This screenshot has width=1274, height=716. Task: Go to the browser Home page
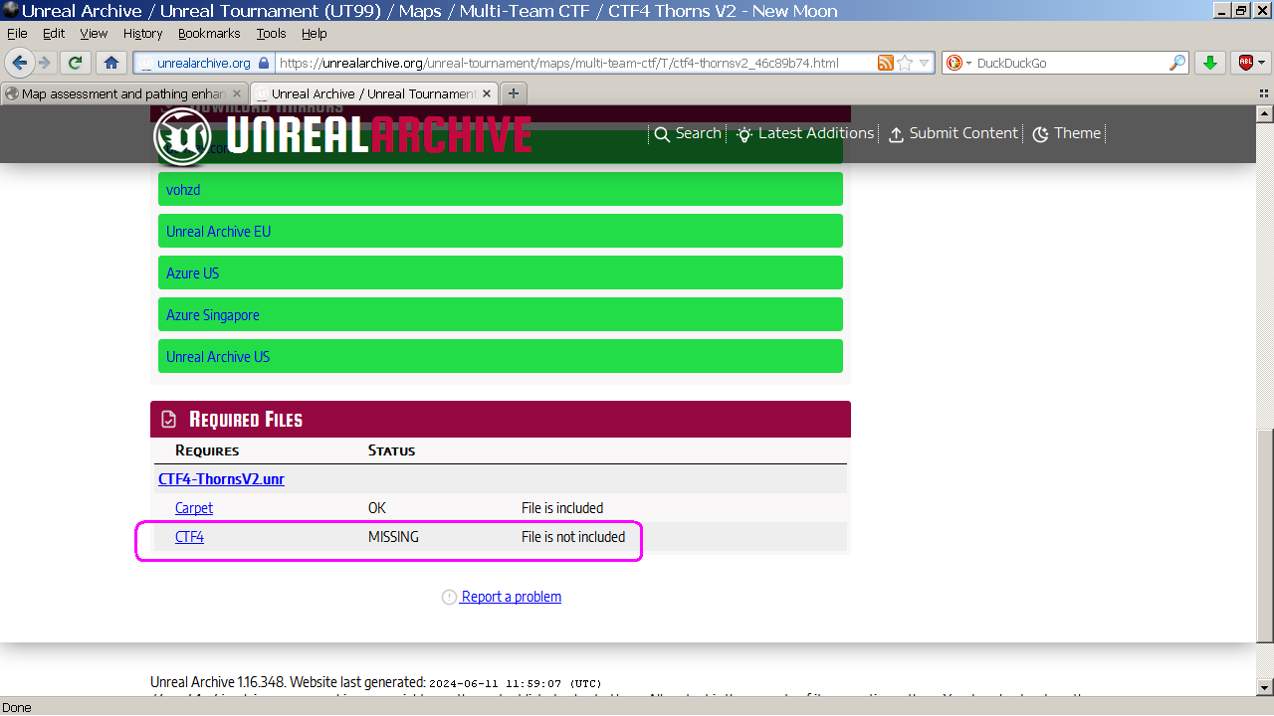(x=111, y=63)
